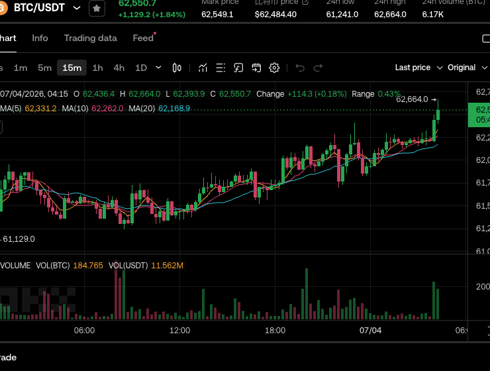490x371 pixels.
Task: Expand more timeframes chevron after 1D
Action: pos(158,68)
